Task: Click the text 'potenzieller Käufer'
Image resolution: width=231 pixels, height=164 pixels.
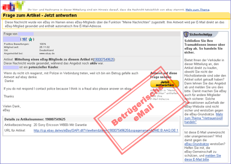Action: (x=44, y=67)
